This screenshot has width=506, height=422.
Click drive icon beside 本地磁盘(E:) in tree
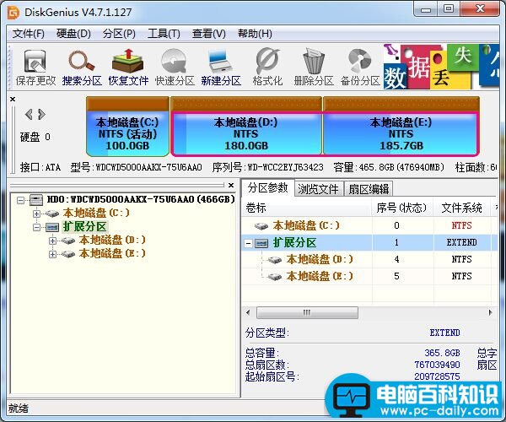[x=68, y=254]
